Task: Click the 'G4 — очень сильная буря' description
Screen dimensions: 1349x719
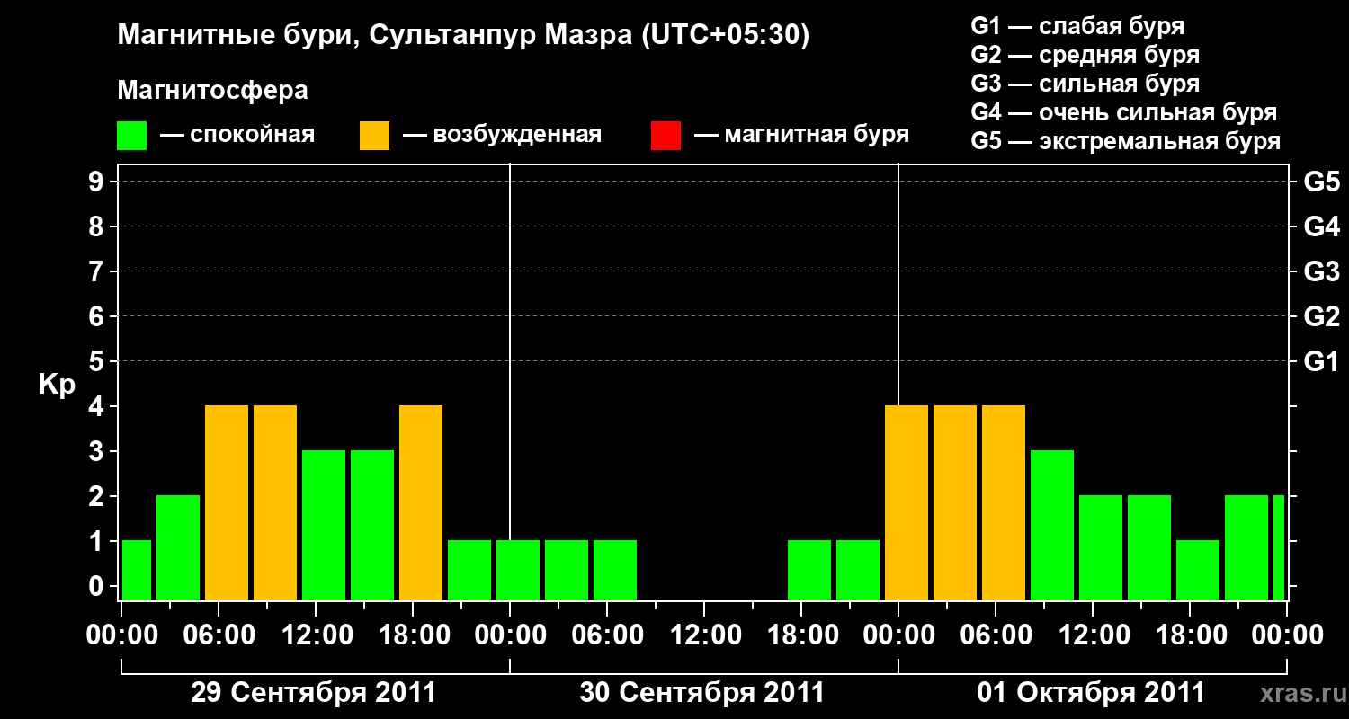Action: click(x=1123, y=112)
